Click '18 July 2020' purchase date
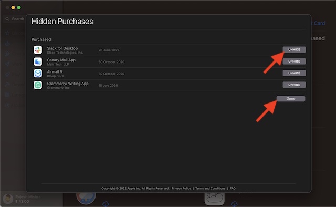The image size is (336, 207). 108,85
